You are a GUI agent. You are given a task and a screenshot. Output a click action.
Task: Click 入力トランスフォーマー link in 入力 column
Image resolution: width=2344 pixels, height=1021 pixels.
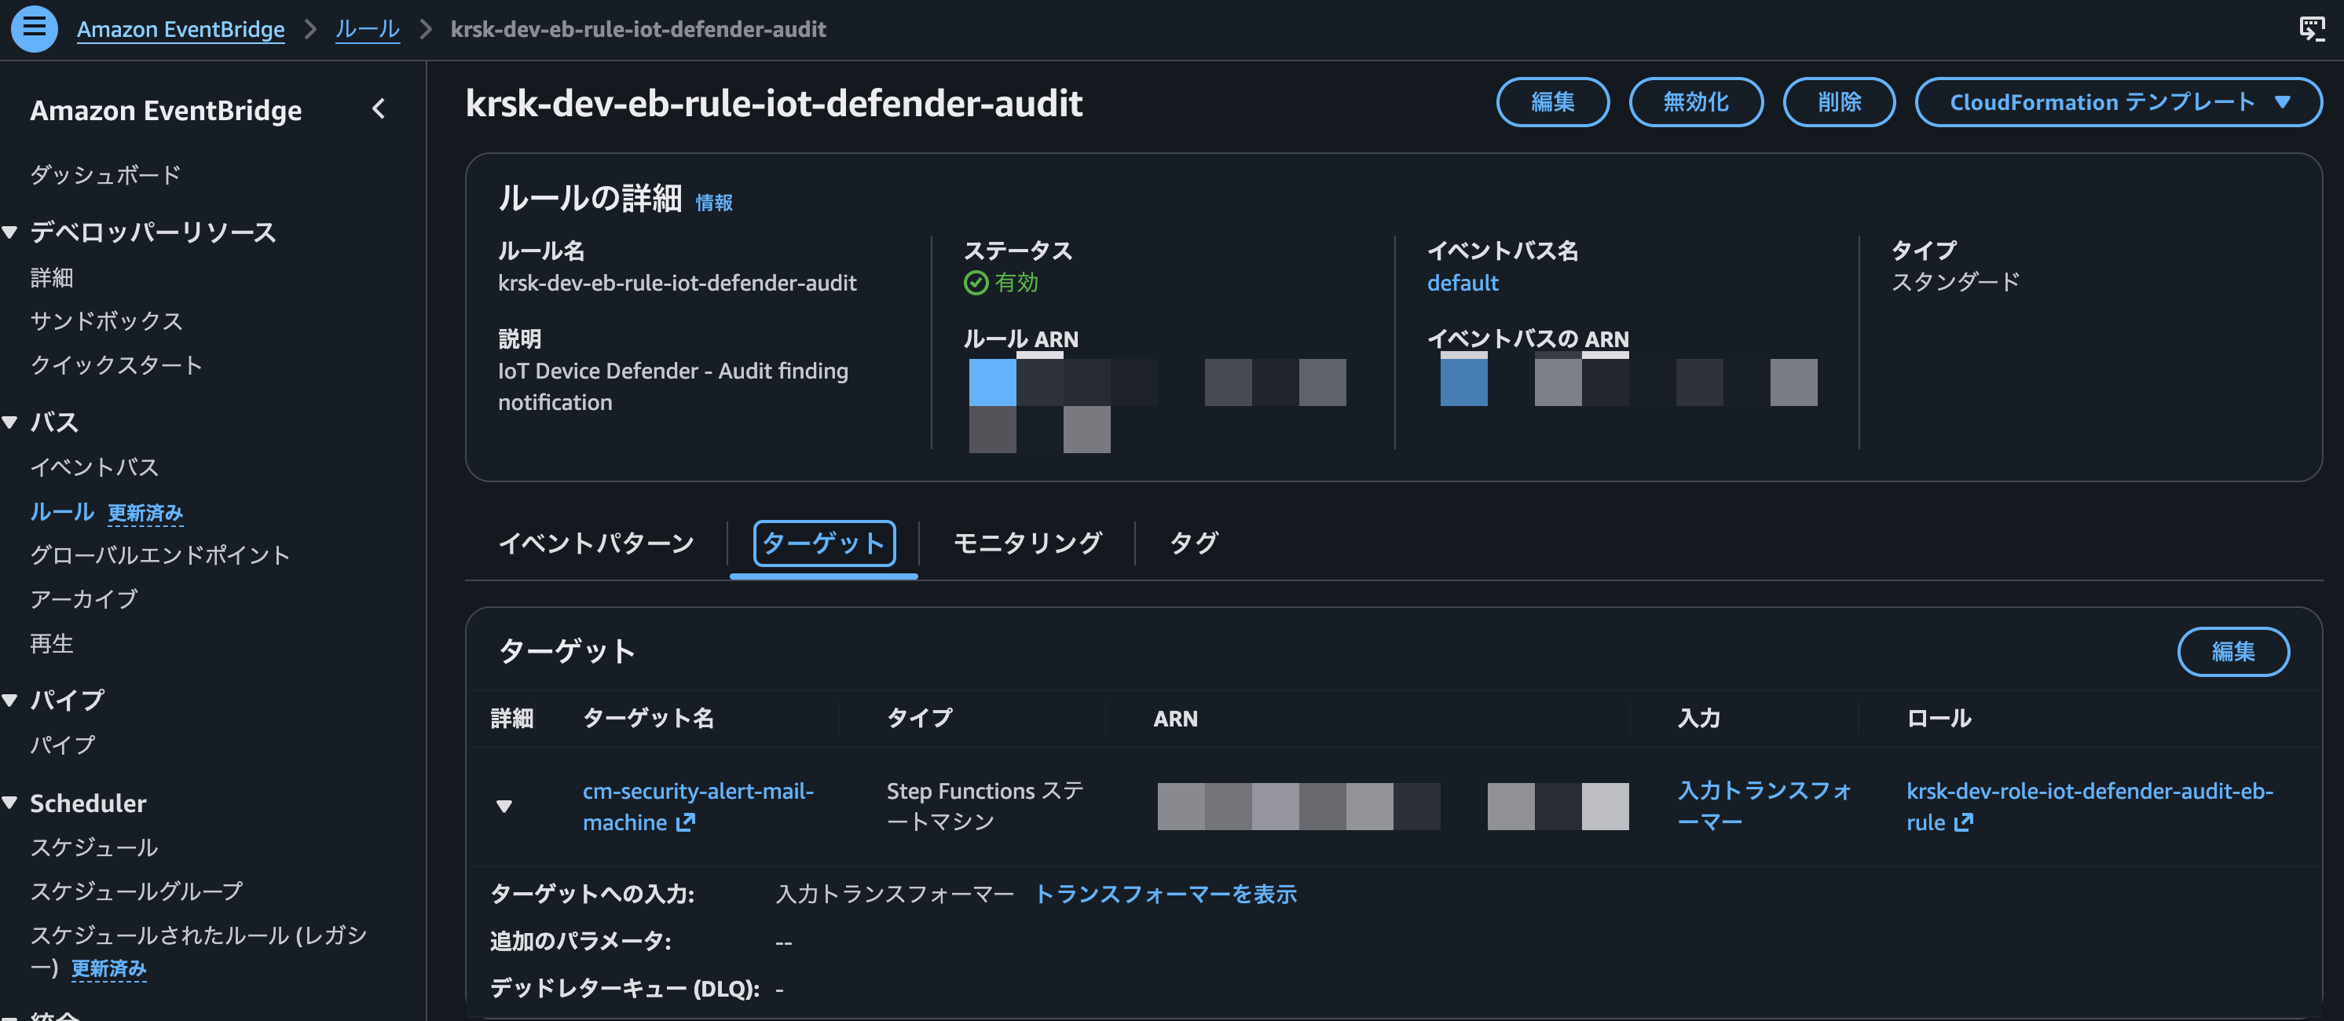coord(1764,807)
